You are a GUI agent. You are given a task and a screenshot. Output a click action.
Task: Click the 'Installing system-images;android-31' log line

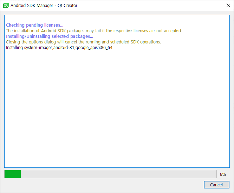pos(59,48)
